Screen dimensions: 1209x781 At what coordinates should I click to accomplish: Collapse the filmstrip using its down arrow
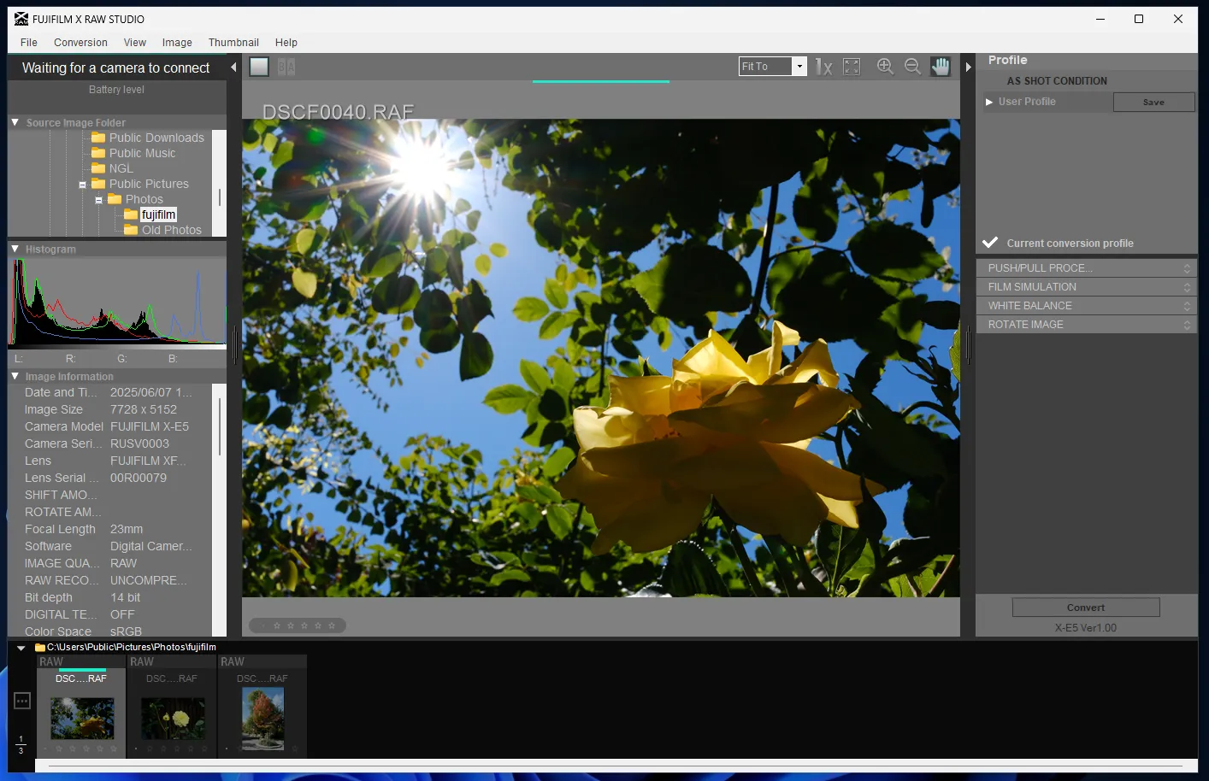[x=20, y=647]
